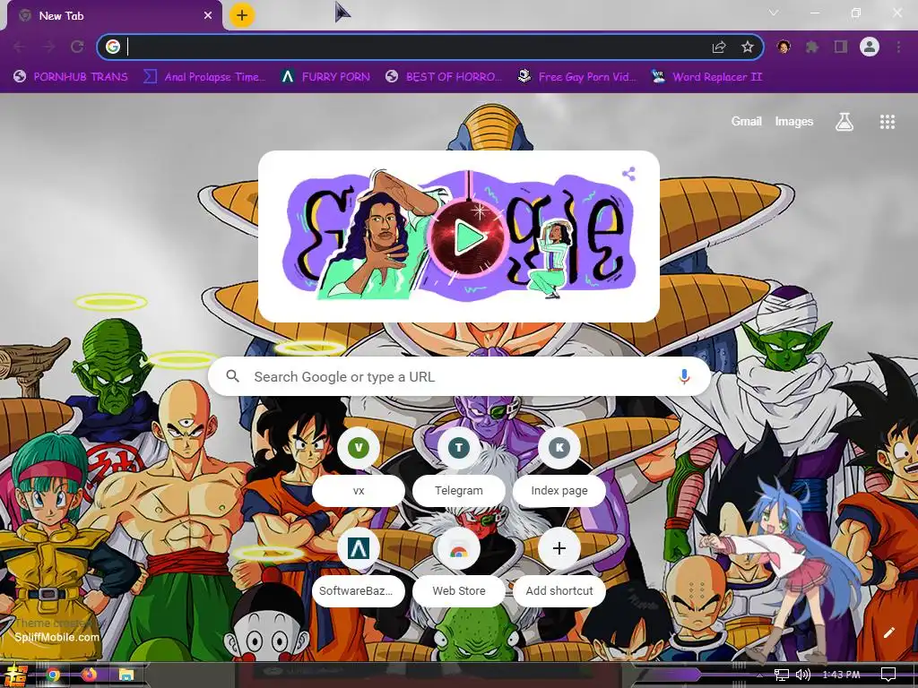Launch Firefox from the taskbar
This screenshot has width=918, height=688.
(x=90, y=675)
